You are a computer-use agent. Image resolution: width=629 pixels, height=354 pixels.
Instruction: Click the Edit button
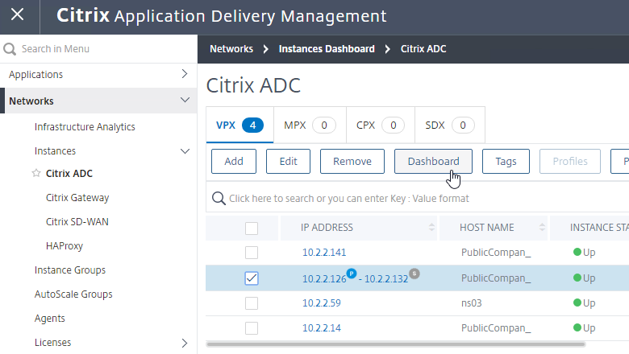pyautogui.click(x=288, y=161)
